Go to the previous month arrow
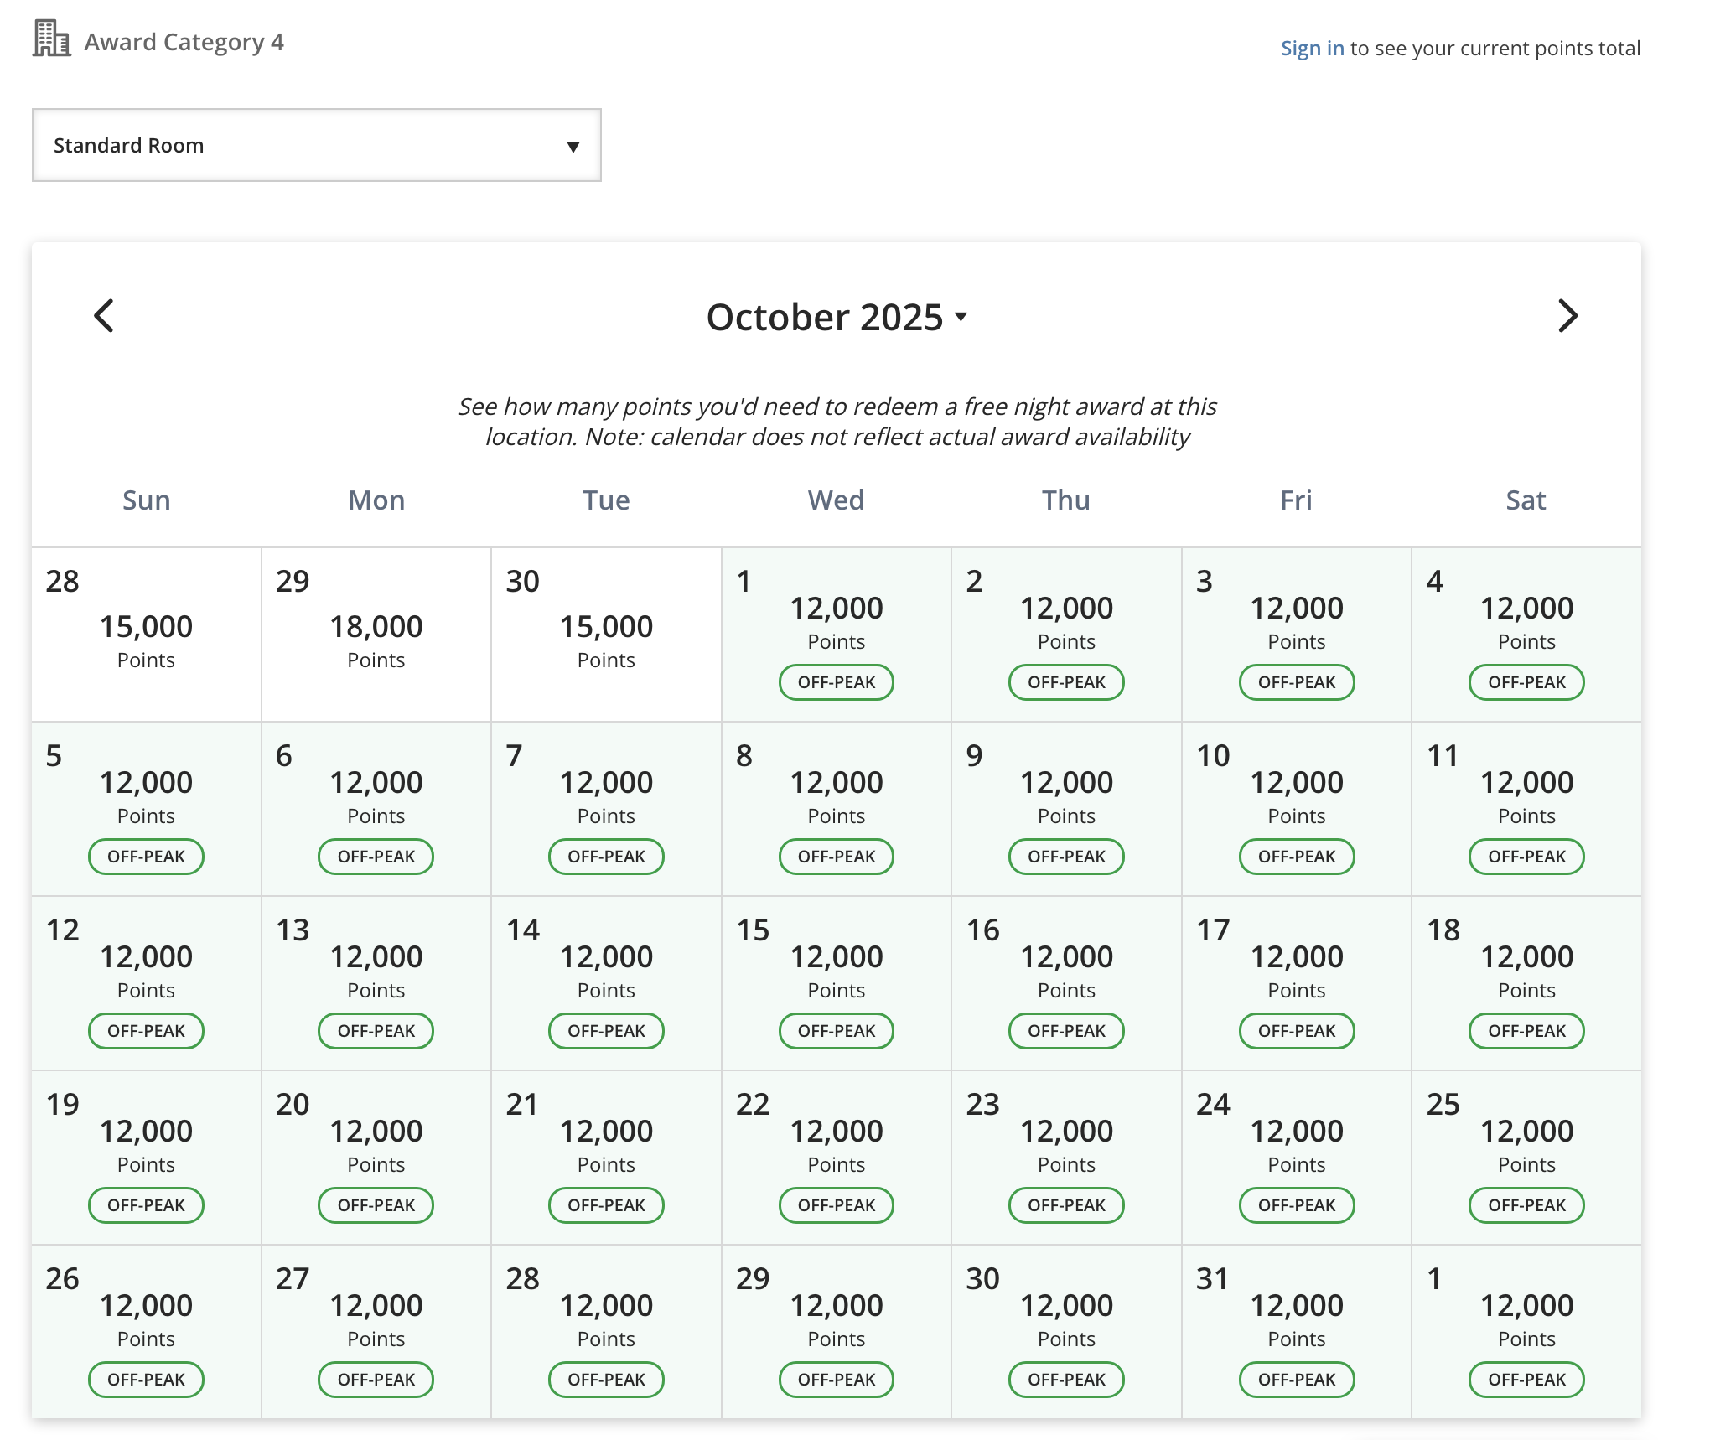The height and width of the screenshot is (1440, 1715). coord(104,316)
